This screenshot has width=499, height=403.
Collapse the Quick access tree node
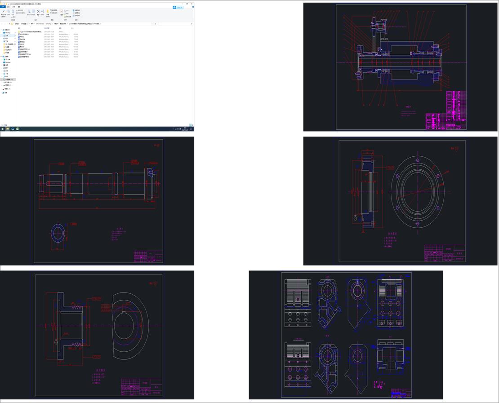pyautogui.click(x=1, y=30)
